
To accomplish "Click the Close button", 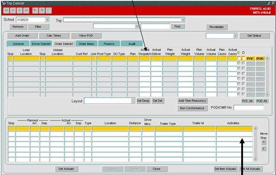I will [x=157, y=169].
